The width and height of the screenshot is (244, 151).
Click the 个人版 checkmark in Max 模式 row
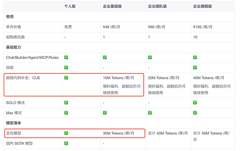coord(66,113)
